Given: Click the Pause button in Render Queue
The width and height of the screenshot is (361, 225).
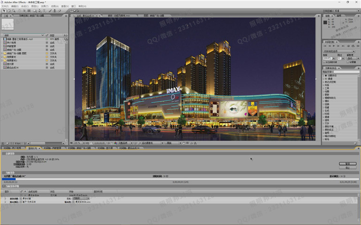Looking at the screenshot, I should (348, 164).
